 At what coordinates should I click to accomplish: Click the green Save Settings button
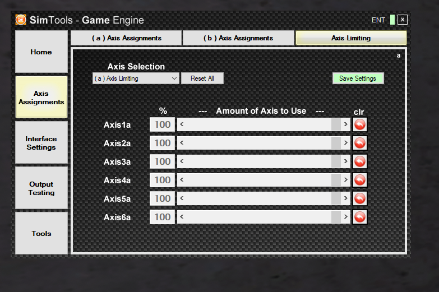pyautogui.click(x=358, y=78)
